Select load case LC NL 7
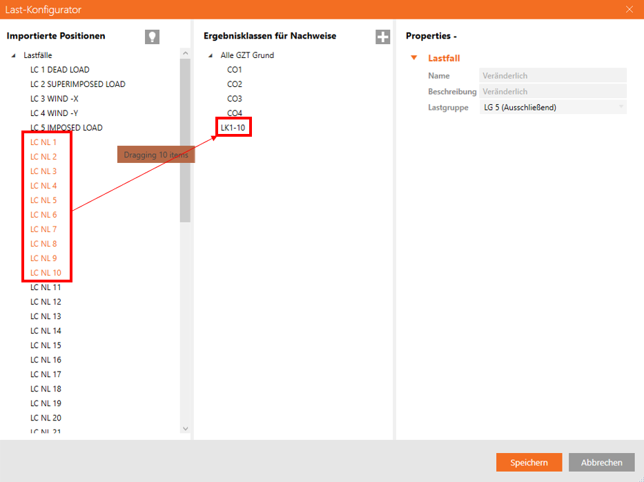 (43, 229)
